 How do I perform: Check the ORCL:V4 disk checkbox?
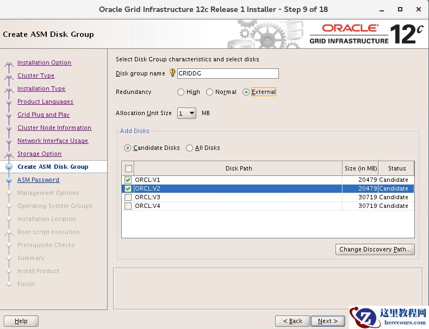(128, 206)
